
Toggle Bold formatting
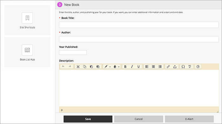[125, 67]
